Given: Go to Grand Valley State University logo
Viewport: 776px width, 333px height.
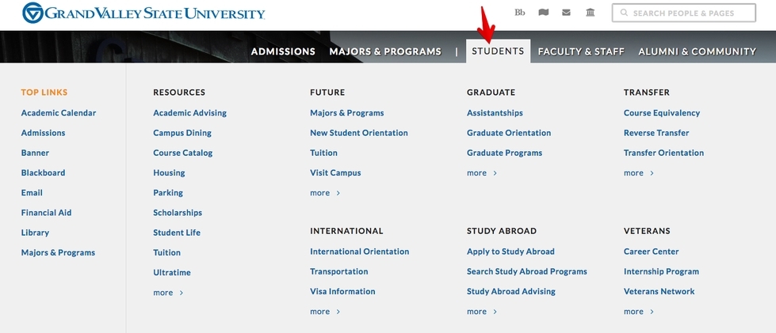Looking at the screenshot, I should tap(143, 13).
